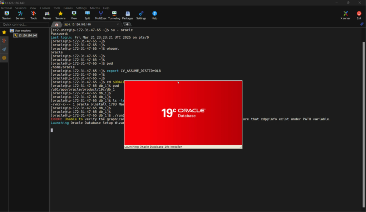Viewport: 366px width, 212px height.
Task: Open the View toolbar icon
Action: (74, 15)
